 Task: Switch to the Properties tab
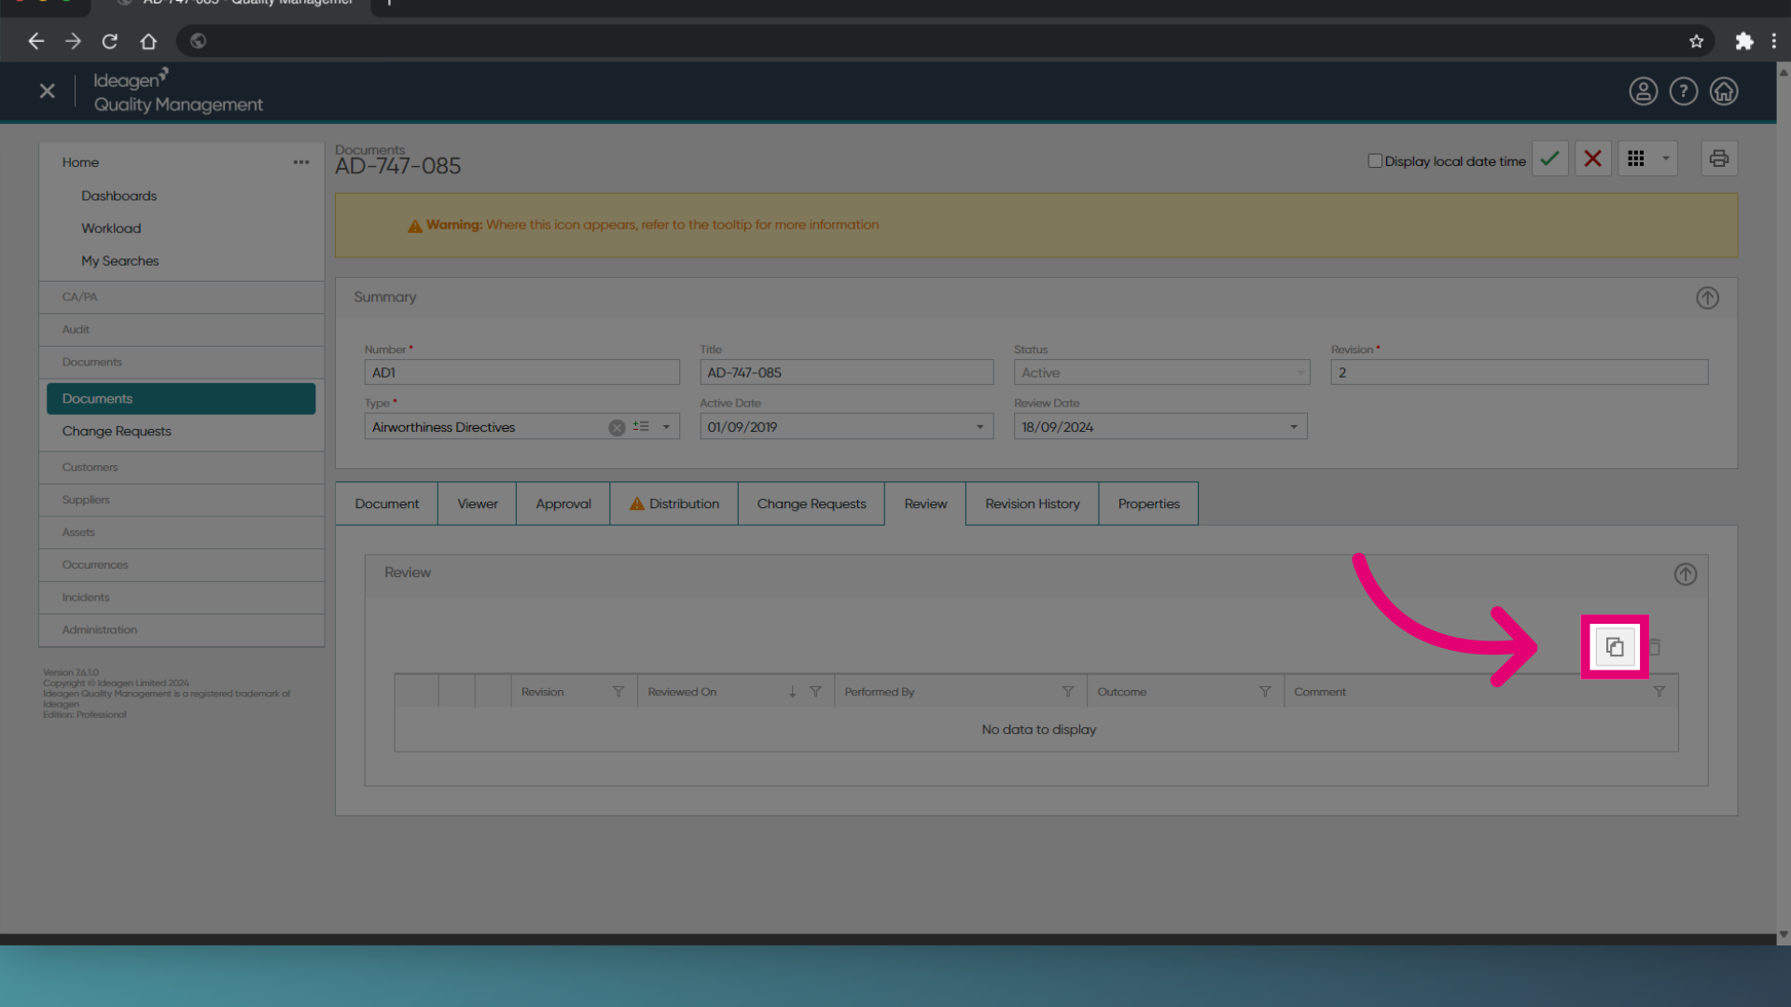(1148, 504)
